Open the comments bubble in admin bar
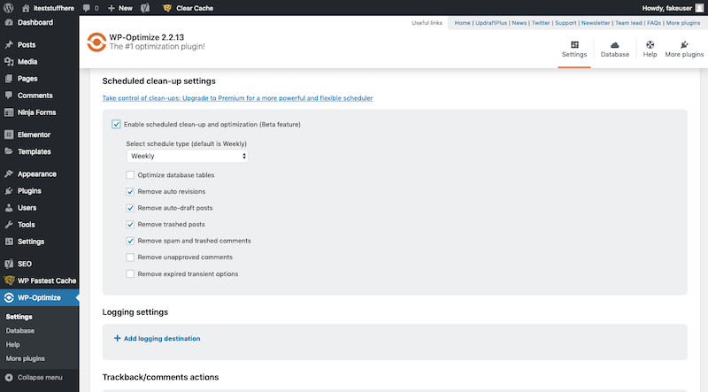The width and height of the screenshot is (708, 392). coord(87,8)
